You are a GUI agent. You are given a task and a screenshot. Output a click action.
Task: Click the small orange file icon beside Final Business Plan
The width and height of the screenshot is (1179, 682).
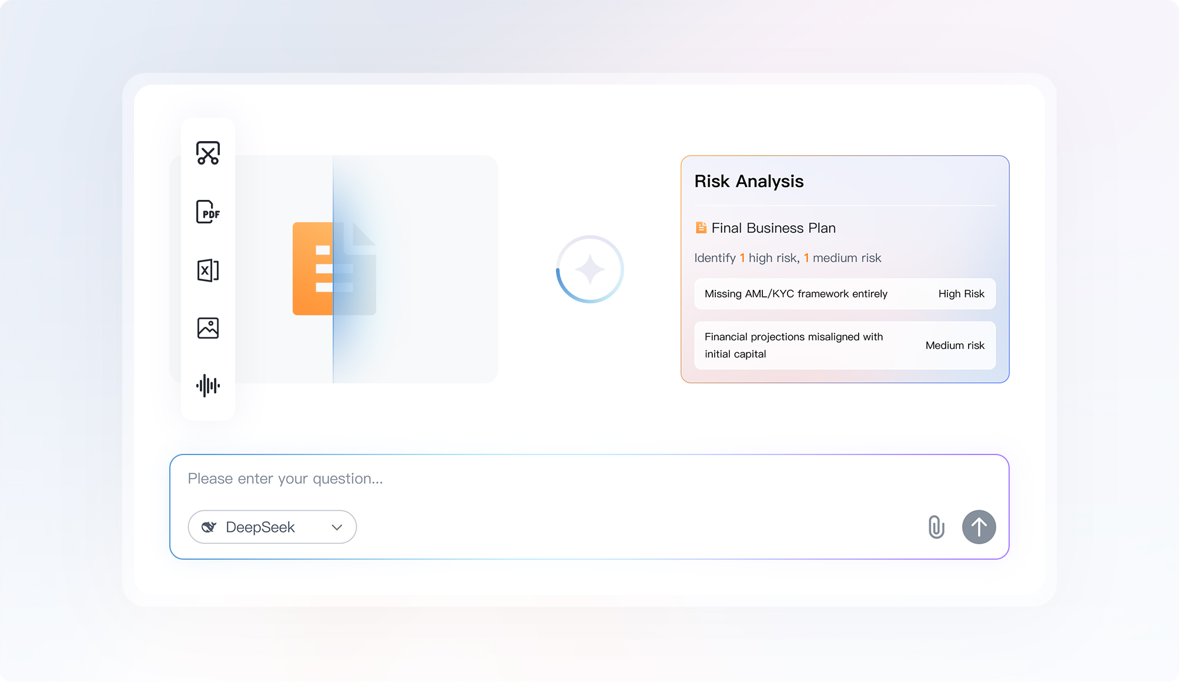pyautogui.click(x=701, y=228)
